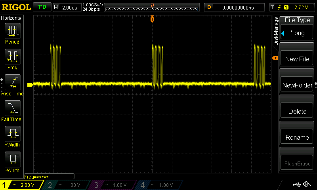
Task: Toggle the speaker sound icon
Action: point(307,184)
